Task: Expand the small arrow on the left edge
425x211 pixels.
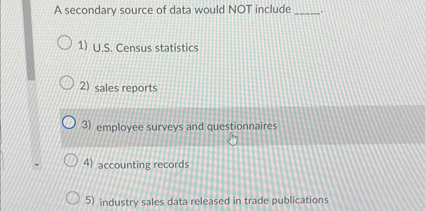Action: [x=37, y=164]
